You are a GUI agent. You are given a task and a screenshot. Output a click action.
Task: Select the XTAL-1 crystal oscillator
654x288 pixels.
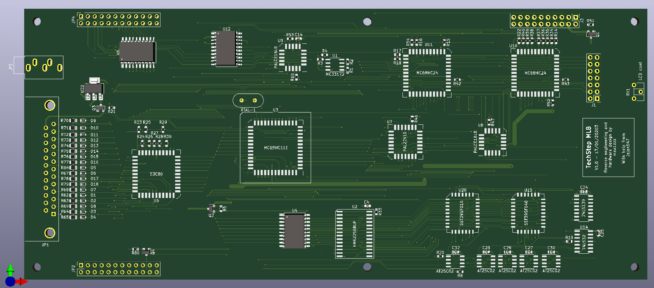coord(248,101)
